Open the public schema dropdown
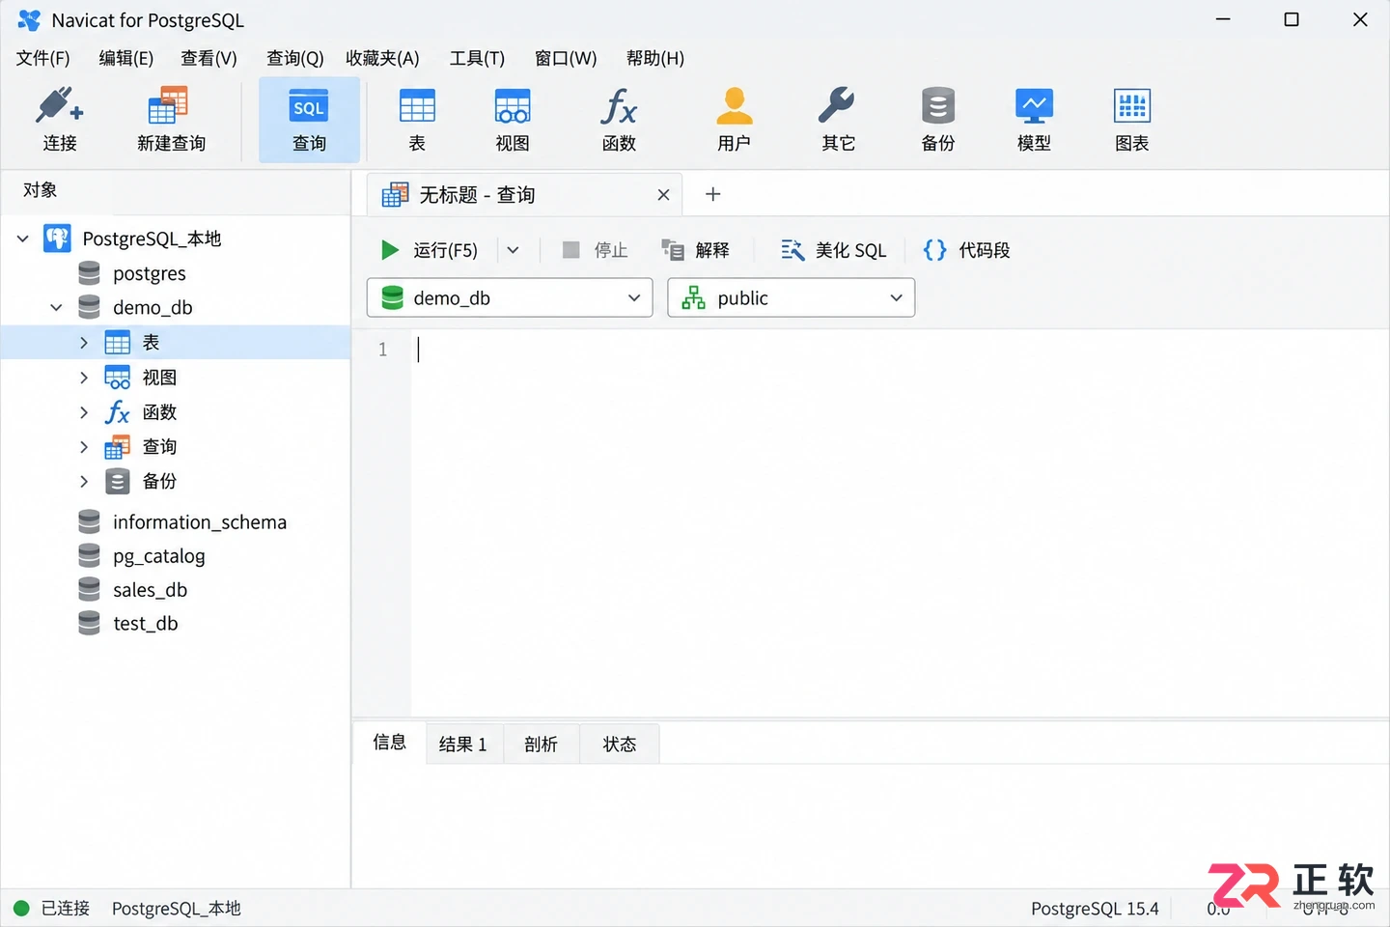Screen dimensions: 1390x927 click(x=791, y=297)
